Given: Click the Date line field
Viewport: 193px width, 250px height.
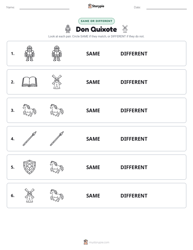Looking at the screenshot, I should coord(167,7).
